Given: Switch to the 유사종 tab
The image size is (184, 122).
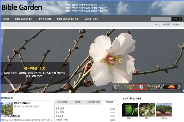Looking at the screenshot, I should [x=78, y=102].
